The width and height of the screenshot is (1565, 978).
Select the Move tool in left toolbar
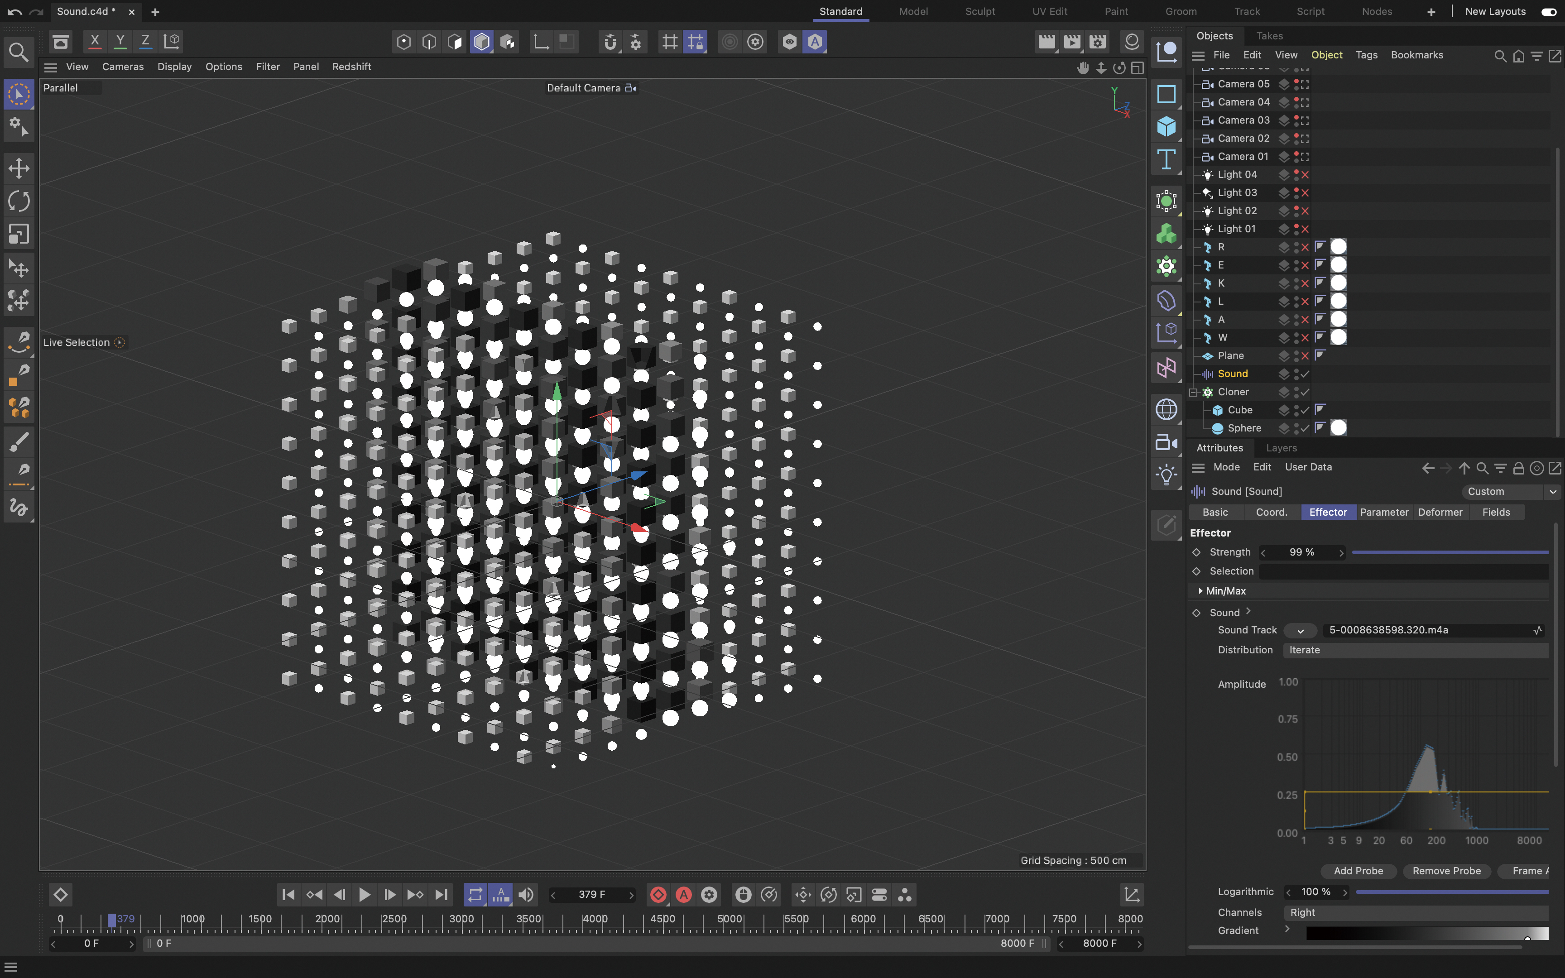pos(19,169)
